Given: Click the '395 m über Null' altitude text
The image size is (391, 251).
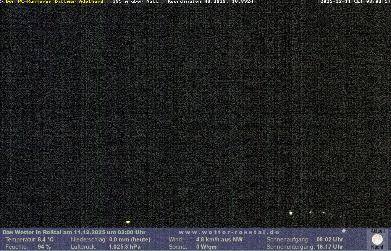Looking at the screenshot, I should click(x=136, y=2).
